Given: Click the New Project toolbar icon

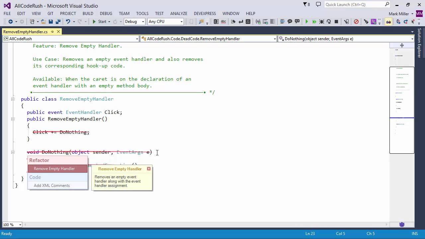Looking at the screenshot, I should click(32, 22).
